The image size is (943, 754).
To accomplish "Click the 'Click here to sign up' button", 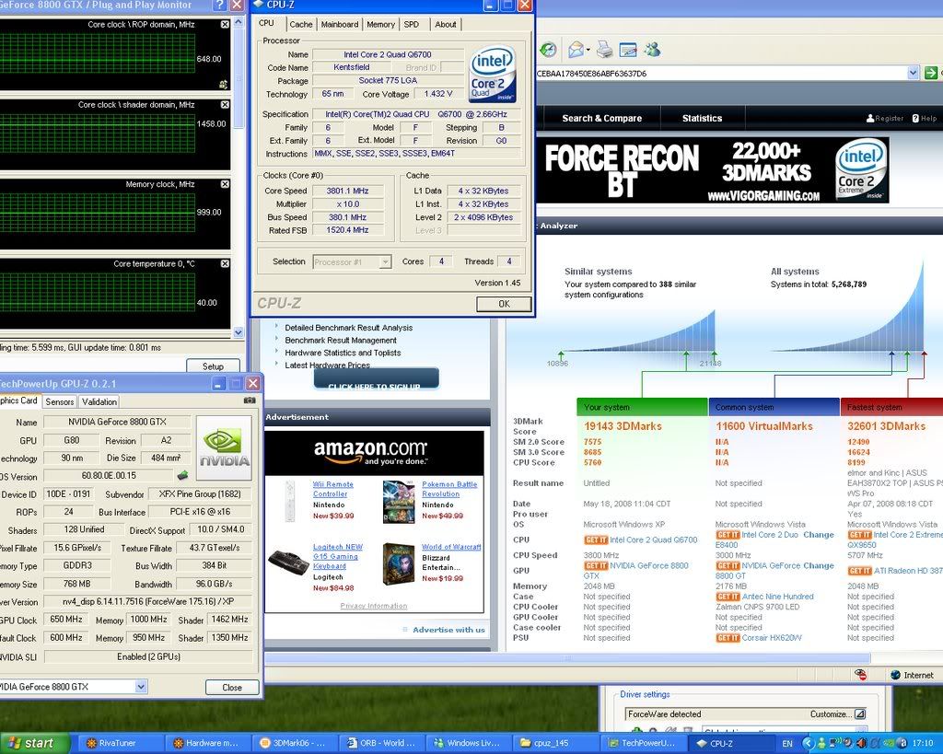I will 376,380.
